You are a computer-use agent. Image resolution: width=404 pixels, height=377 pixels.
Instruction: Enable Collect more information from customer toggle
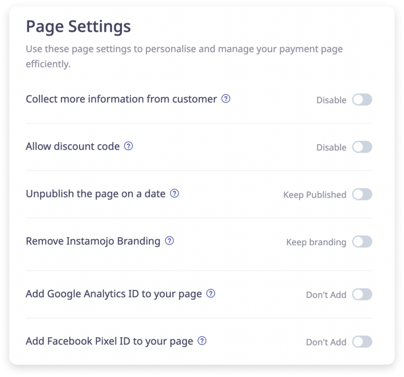pyautogui.click(x=362, y=100)
